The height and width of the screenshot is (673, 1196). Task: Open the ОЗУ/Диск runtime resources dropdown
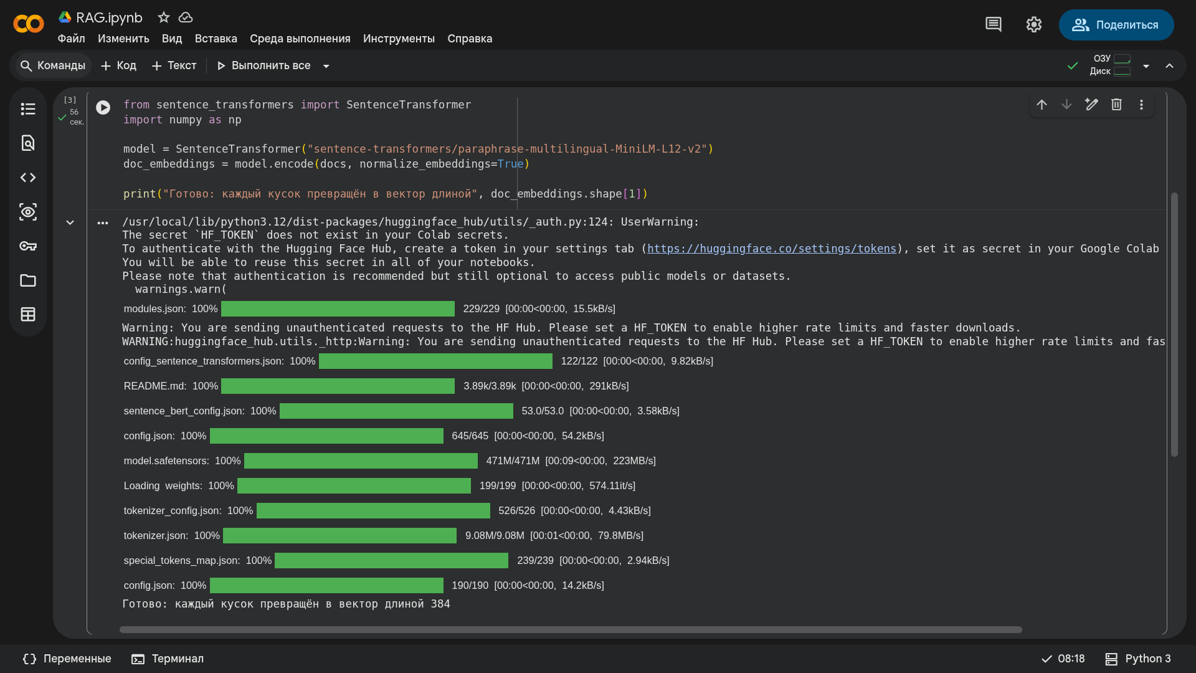coord(1146,66)
